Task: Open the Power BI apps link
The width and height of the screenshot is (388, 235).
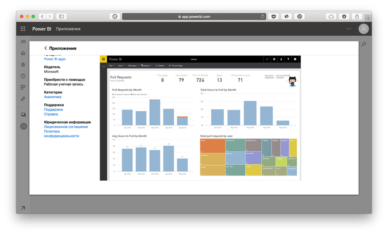Action: coord(55,59)
